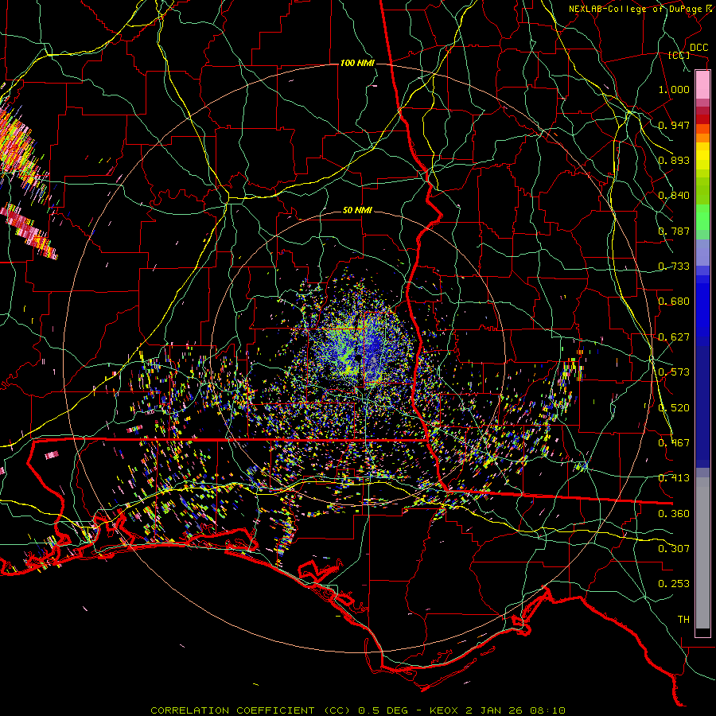716x716 pixels.
Task: Click the 0.680 value on the color scale
Action: click(x=674, y=302)
